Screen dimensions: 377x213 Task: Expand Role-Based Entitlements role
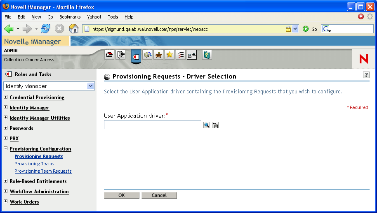(5, 181)
